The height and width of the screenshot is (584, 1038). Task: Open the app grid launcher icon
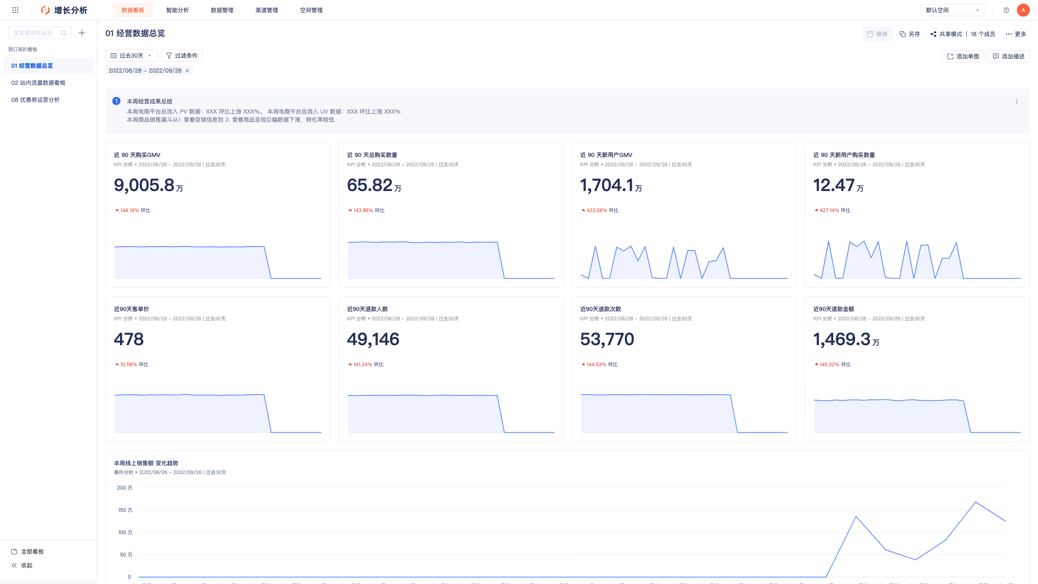(15, 10)
